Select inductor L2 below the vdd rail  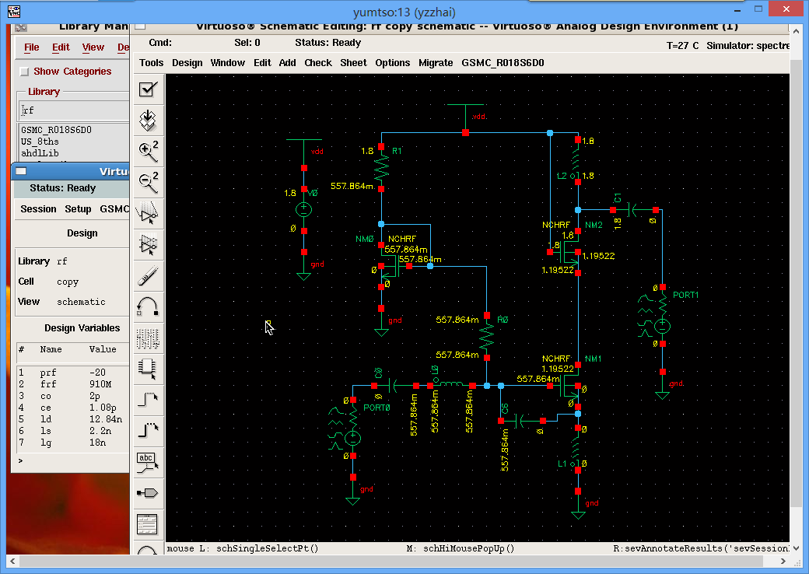[576, 161]
